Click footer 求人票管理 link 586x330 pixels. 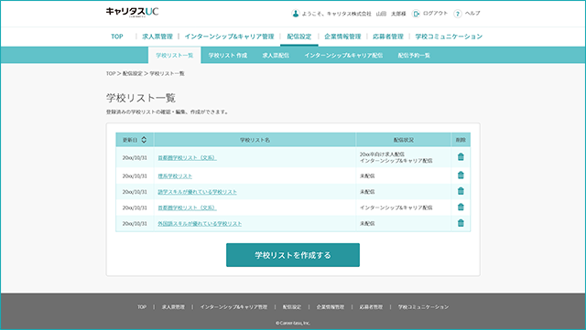click(x=173, y=307)
